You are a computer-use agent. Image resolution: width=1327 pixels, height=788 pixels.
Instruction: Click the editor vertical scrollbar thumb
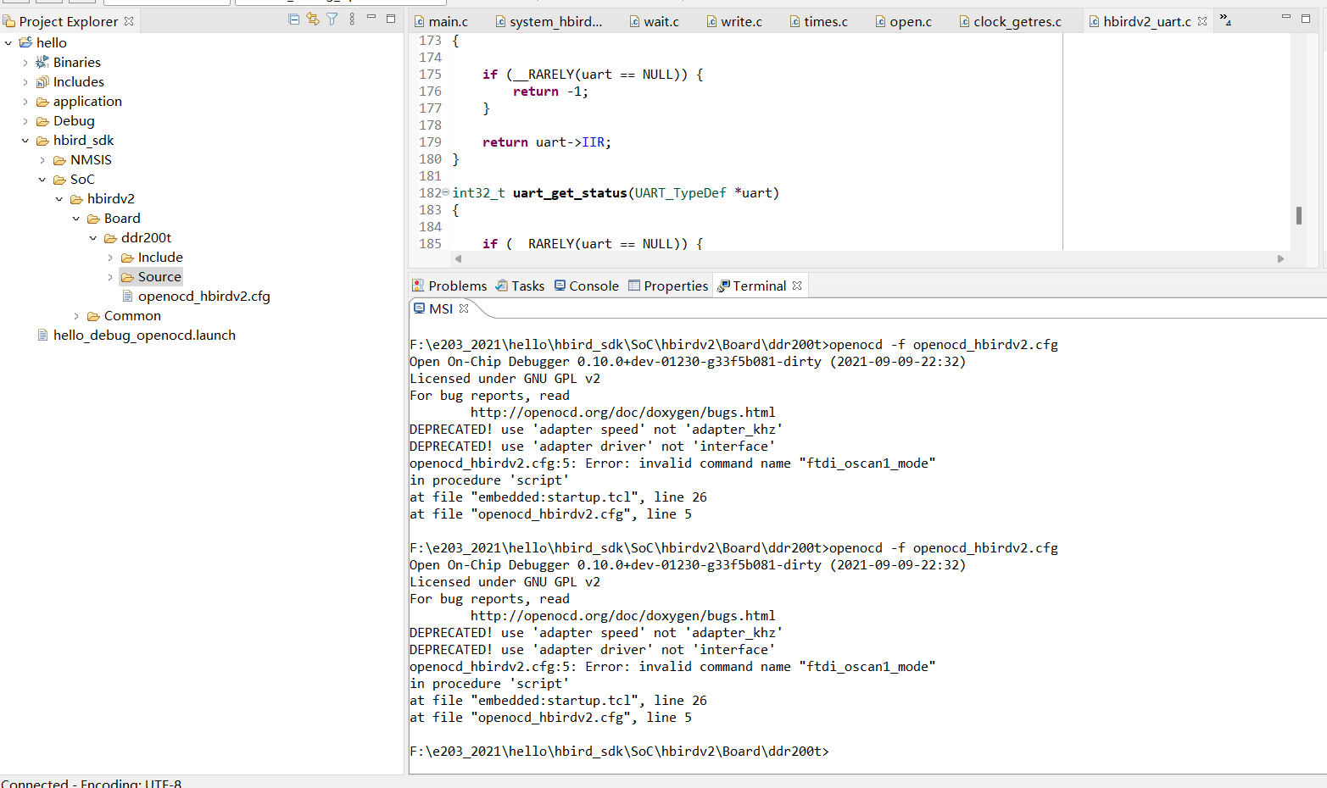tap(1298, 215)
